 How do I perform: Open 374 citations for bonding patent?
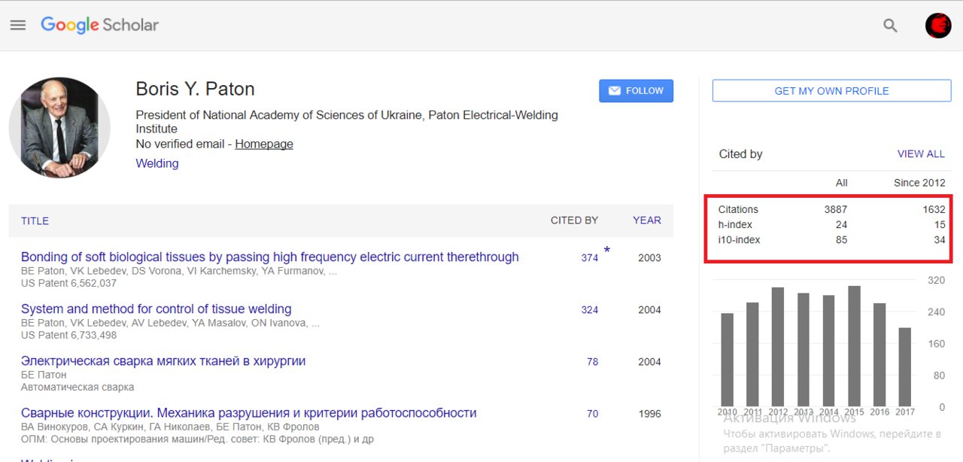pyautogui.click(x=589, y=258)
